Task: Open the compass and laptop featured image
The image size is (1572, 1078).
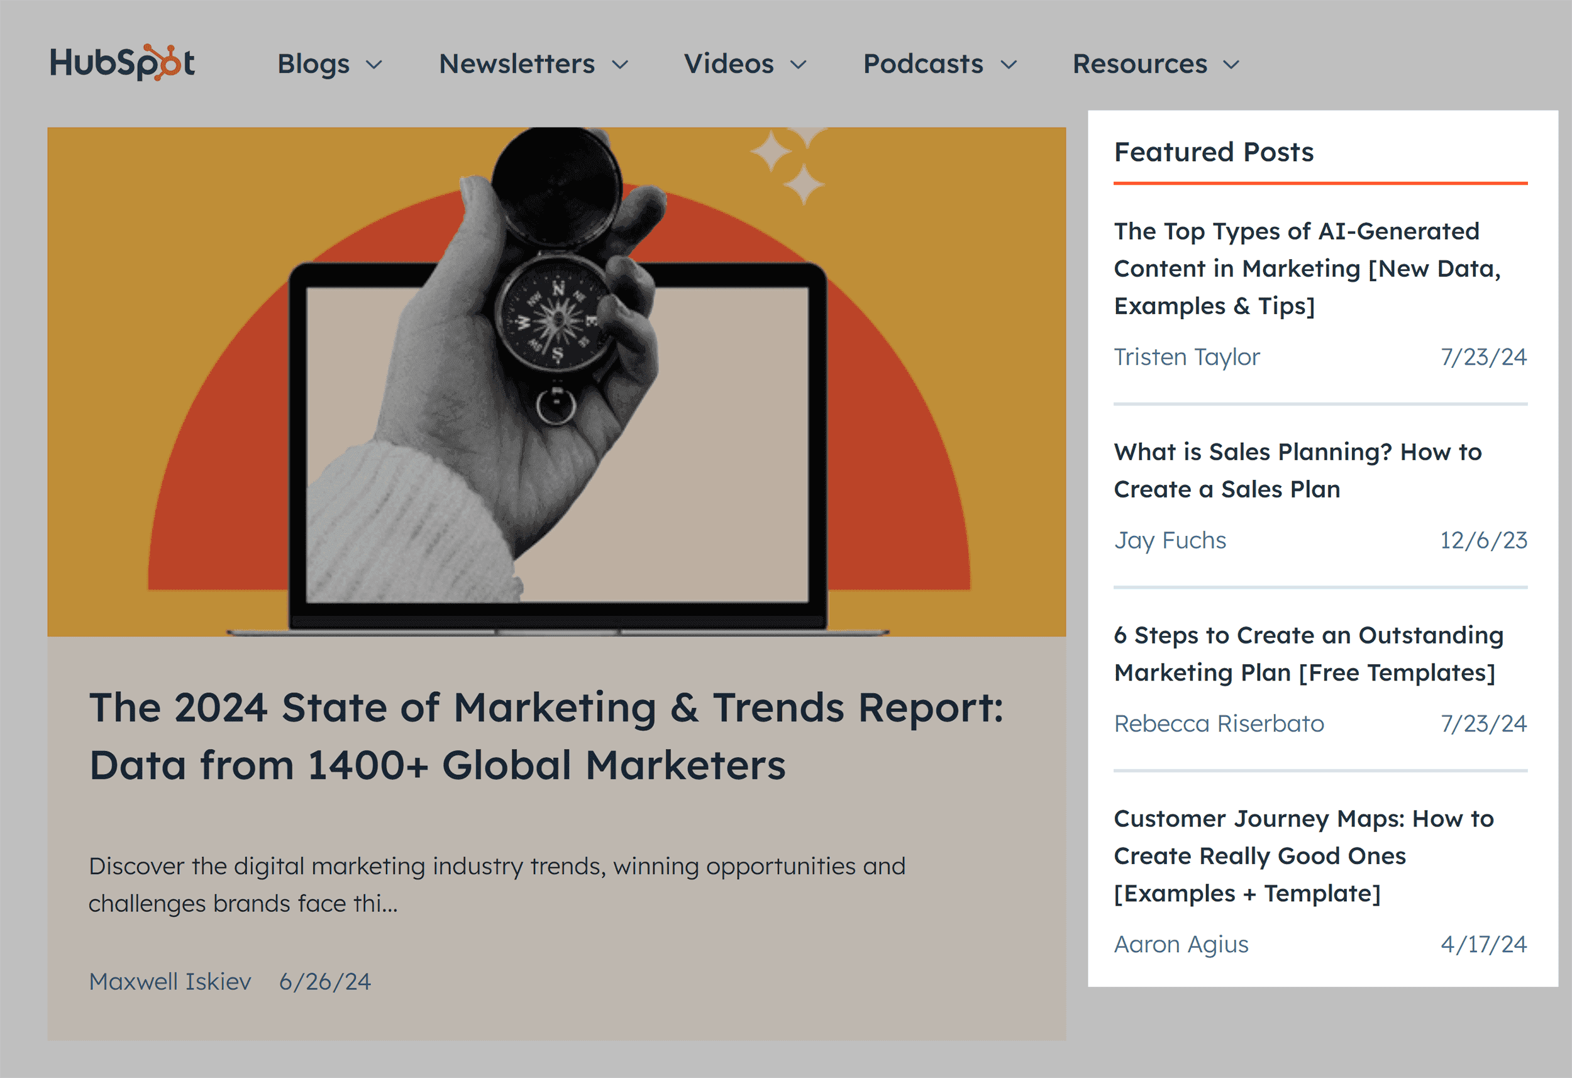Action: 556,382
